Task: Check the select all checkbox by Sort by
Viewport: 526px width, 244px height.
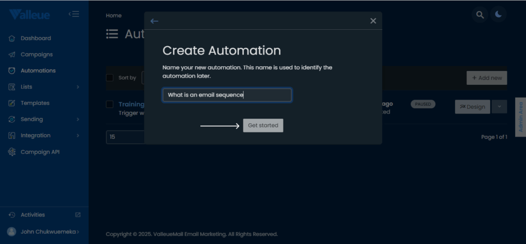Action: 109,78
